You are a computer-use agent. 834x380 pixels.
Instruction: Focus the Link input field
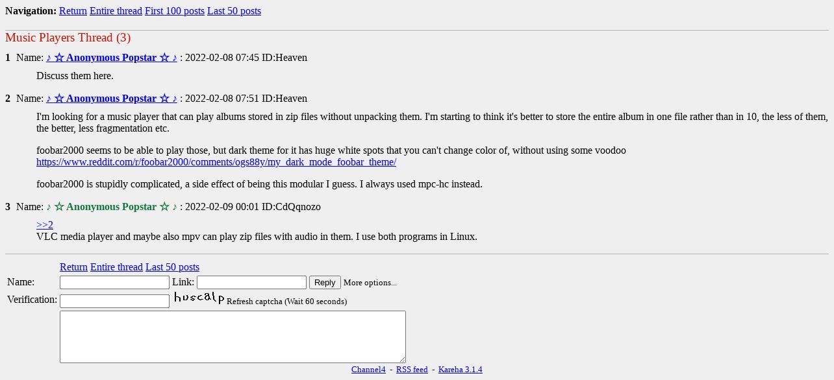pyautogui.click(x=251, y=283)
